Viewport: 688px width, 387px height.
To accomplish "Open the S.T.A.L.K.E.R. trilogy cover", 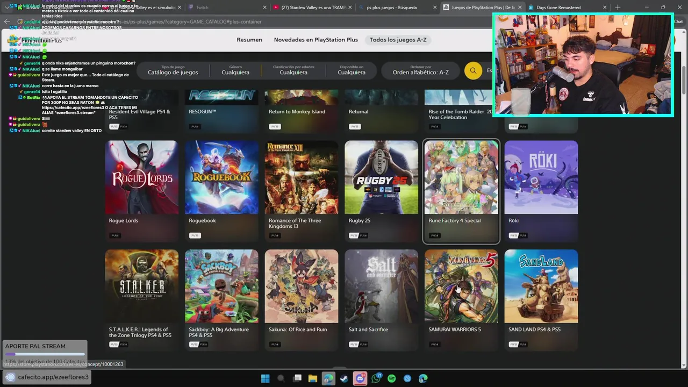I will (x=142, y=286).
